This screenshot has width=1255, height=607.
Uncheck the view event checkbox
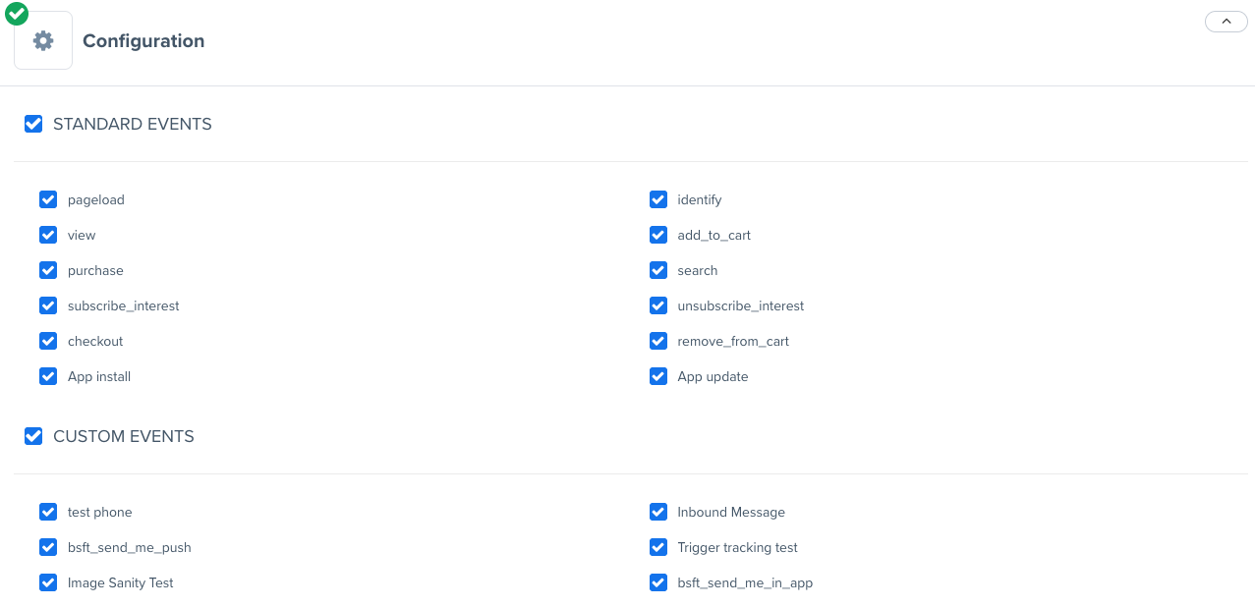[48, 235]
